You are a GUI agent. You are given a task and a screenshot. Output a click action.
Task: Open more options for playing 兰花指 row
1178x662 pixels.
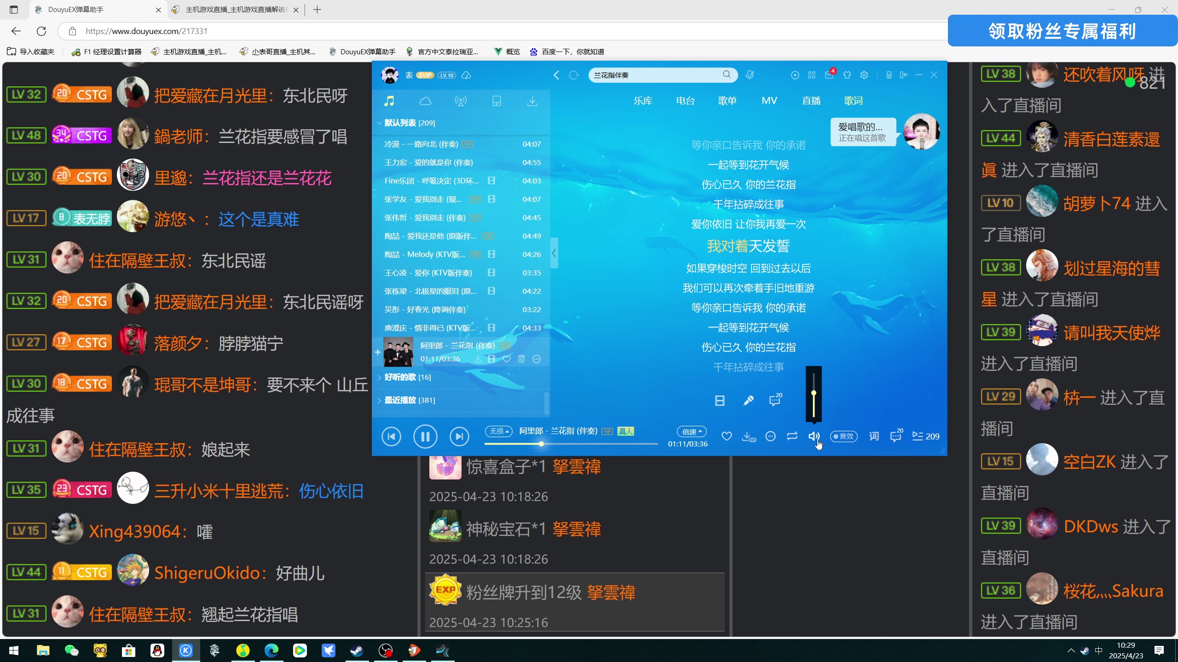(x=537, y=359)
